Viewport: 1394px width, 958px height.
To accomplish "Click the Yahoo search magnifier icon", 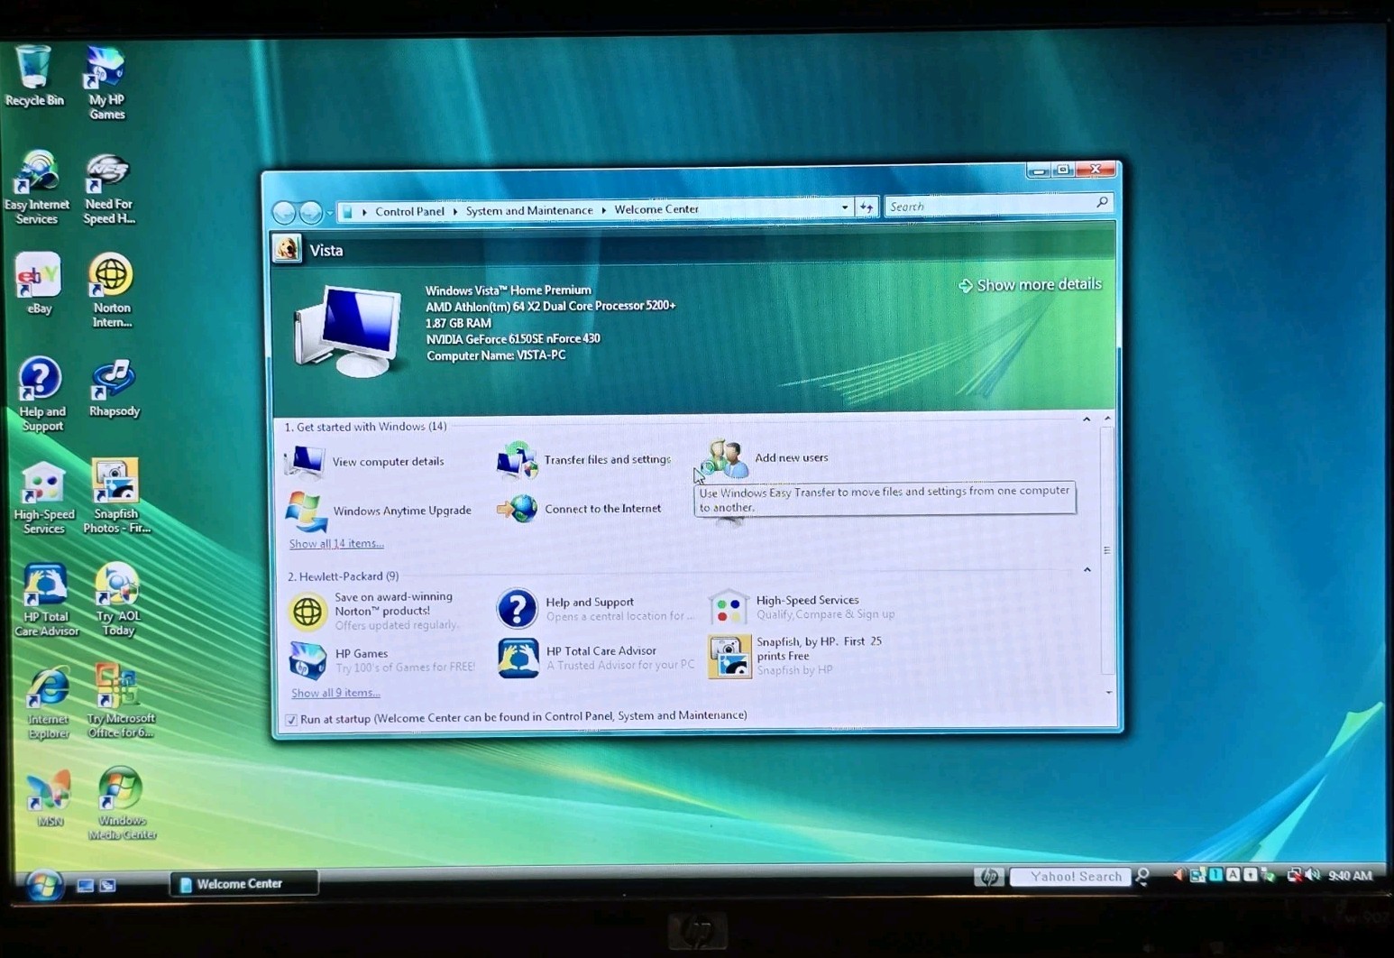I will click(1143, 876).
